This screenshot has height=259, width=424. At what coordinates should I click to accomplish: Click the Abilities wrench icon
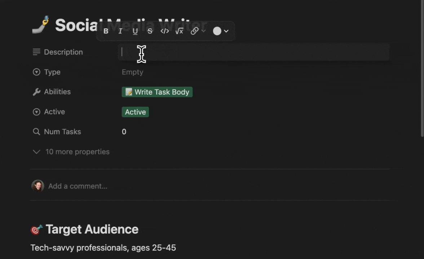[36, 92]
